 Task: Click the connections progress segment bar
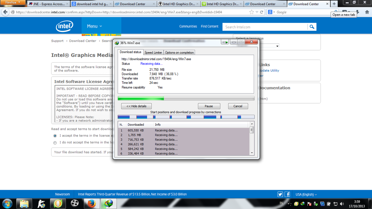(186, 117)
